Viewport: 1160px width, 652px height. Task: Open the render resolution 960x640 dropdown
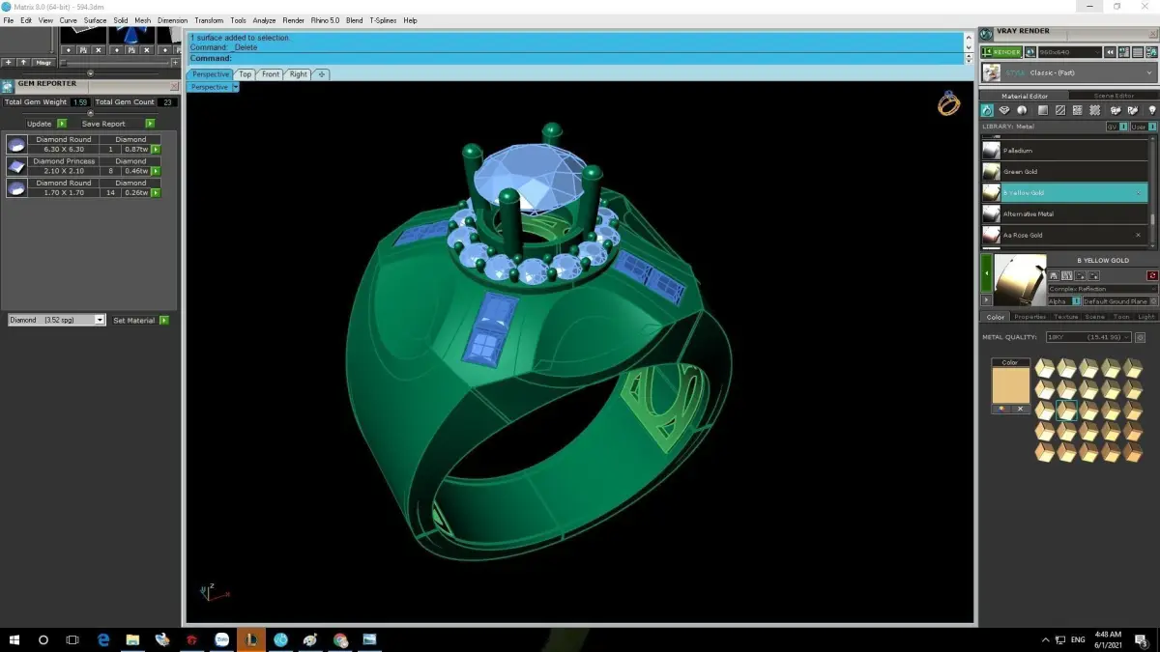pyautogui.click(x=1069, y=52)
